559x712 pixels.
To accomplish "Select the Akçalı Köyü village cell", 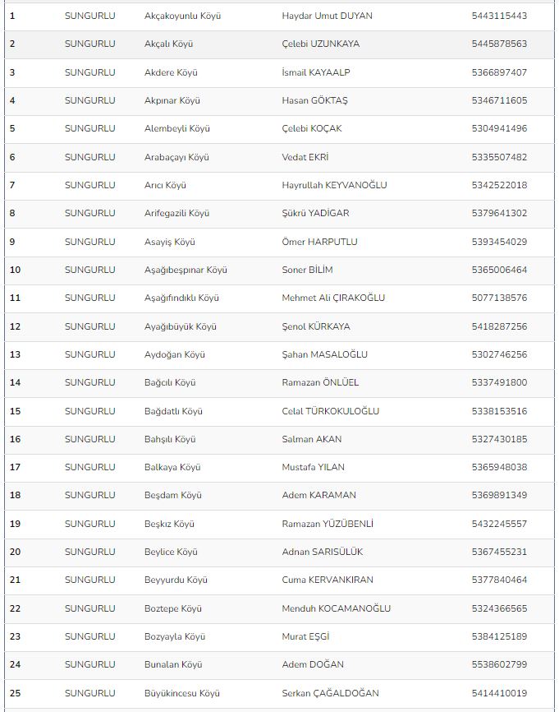I will tap(168, 44).
